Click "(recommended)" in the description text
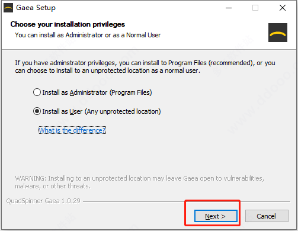 click(x=232, y=63)
